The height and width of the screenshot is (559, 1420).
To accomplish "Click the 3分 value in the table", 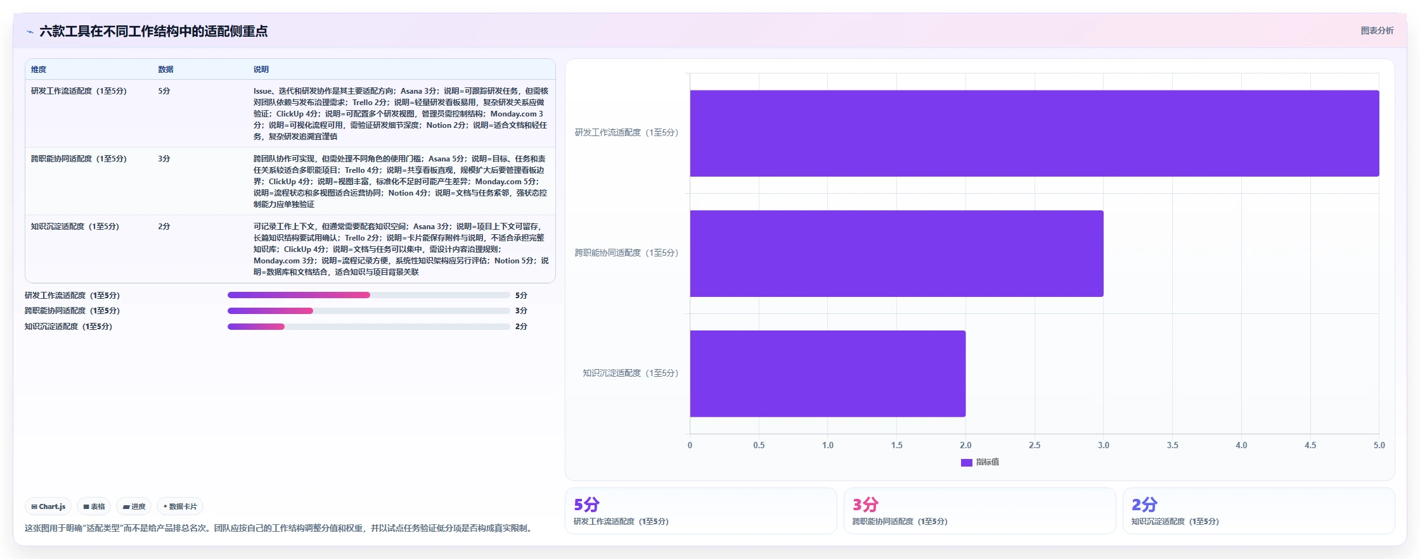I will click(x=164, y=159).
